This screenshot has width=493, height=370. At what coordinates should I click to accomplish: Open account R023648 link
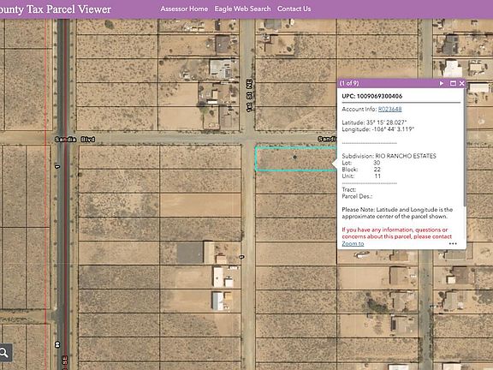click(389, 109)
